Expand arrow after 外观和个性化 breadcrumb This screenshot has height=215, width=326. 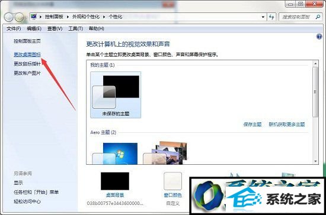(104, 17)
